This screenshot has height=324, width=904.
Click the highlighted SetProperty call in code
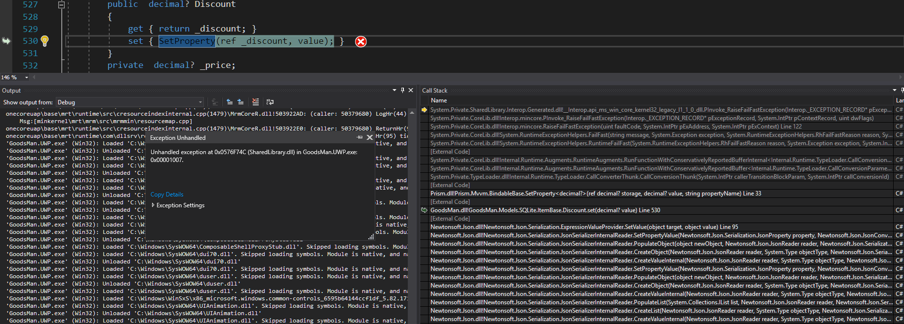(x=187, y=41)
